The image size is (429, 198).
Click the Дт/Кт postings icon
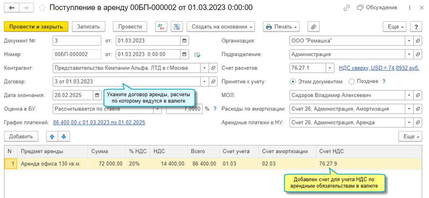(x=162, y=27)
